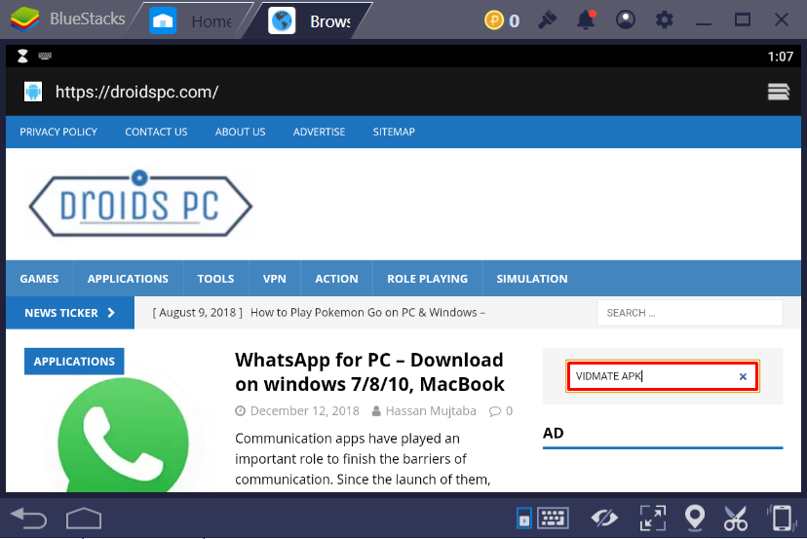Switch to the Home tab
807x539 pixels.
click(x=195, y=20)
